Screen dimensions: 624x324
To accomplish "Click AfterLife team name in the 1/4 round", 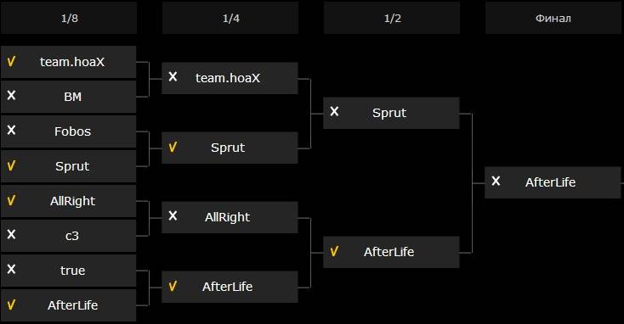I will (x=227, y=287).
